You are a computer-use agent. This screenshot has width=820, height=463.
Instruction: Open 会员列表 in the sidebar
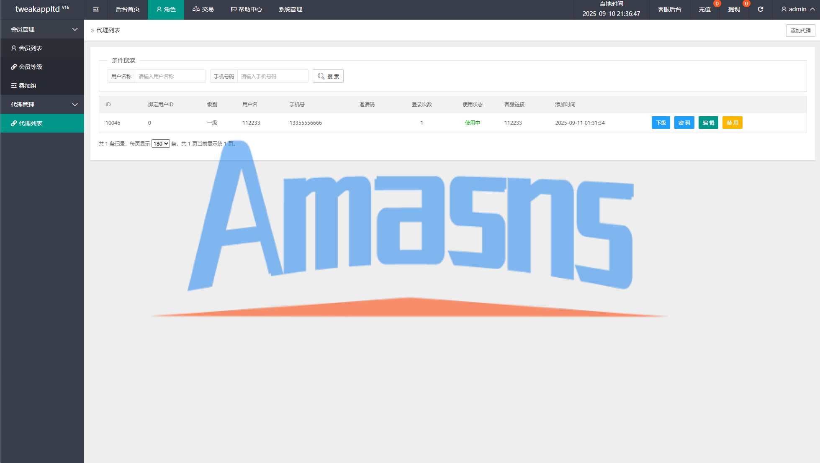coord(30,48)
